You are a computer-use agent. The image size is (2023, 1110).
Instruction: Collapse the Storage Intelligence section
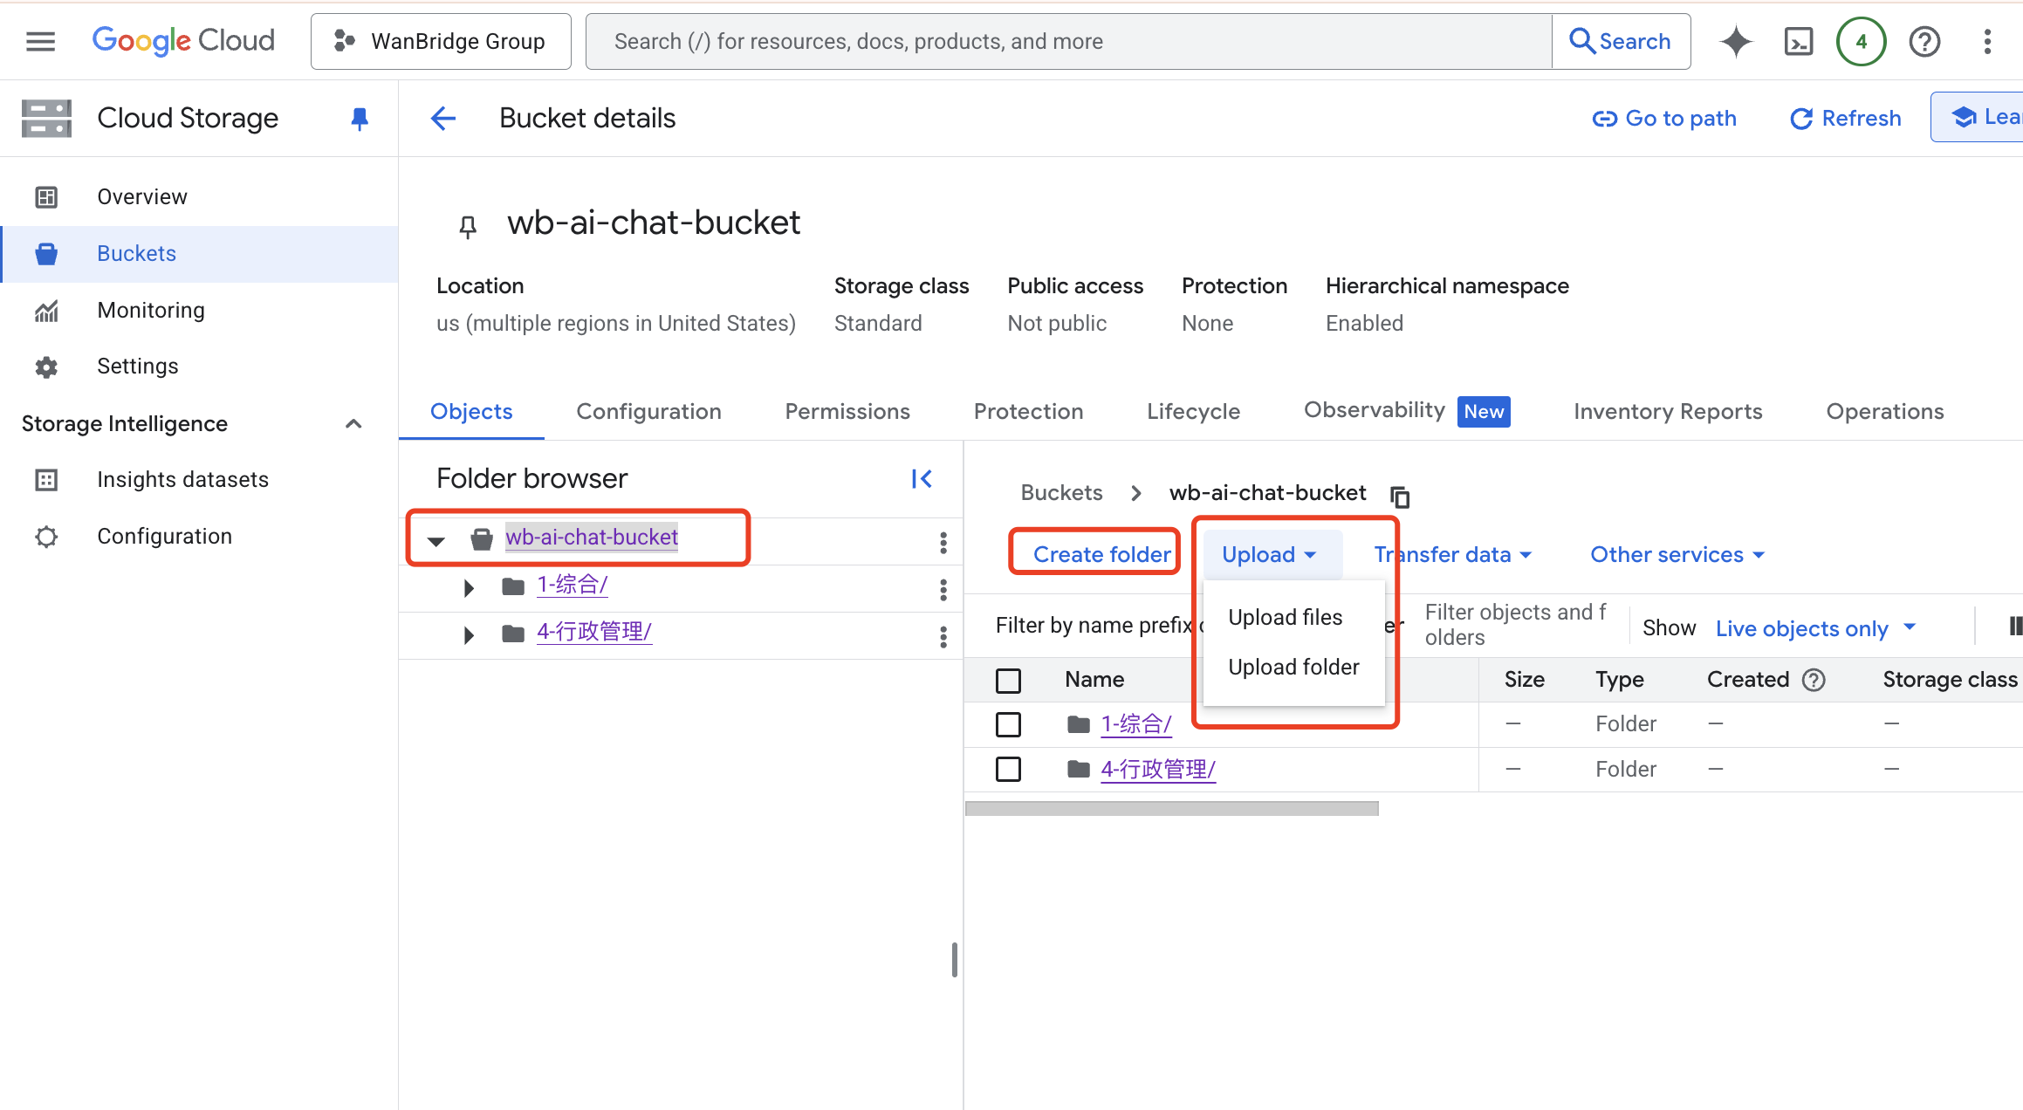(353, 424)
